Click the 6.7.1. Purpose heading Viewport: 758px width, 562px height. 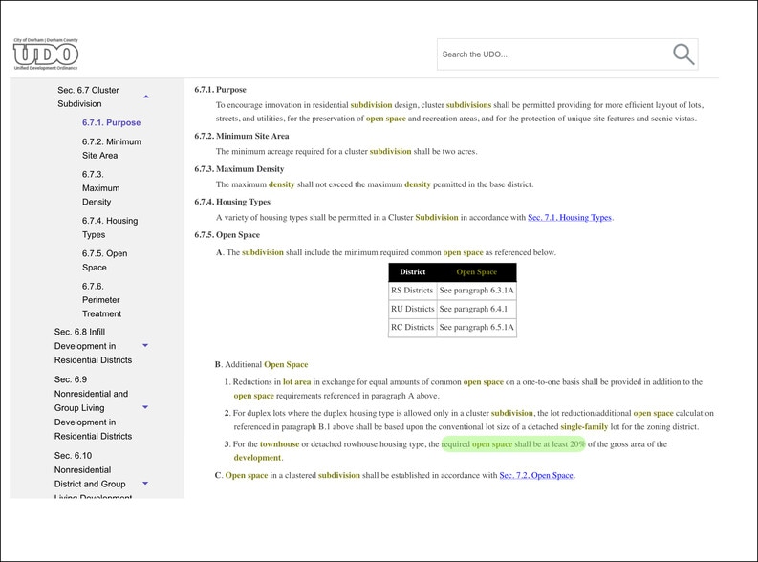pos(221,90)
